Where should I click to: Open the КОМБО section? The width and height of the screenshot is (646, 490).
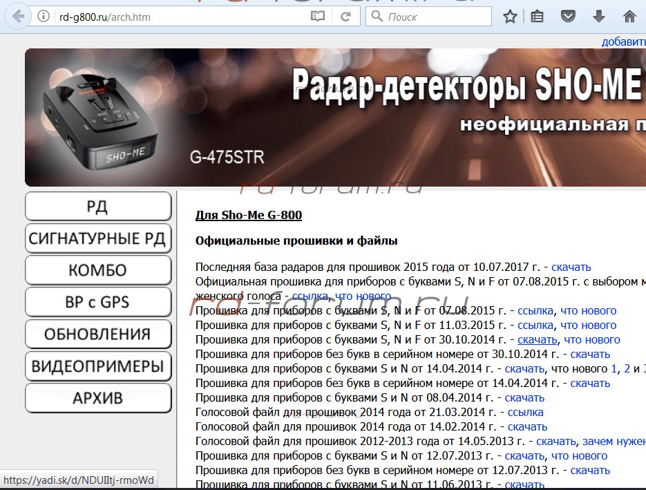[x=98, y=270]
